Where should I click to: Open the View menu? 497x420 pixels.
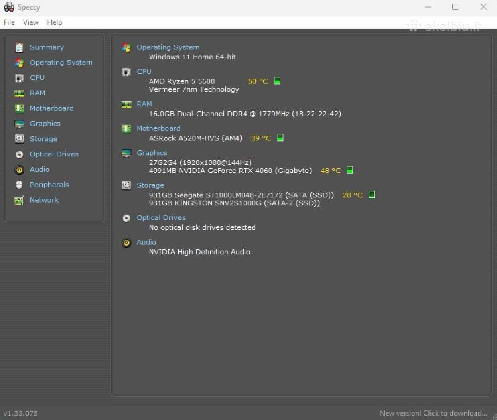pyautogui.click(x=31, y=22)
